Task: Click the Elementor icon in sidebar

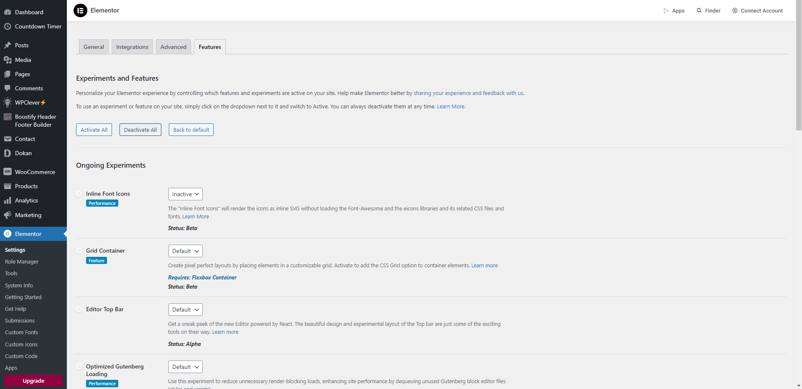Action: [x=8, y=234]
